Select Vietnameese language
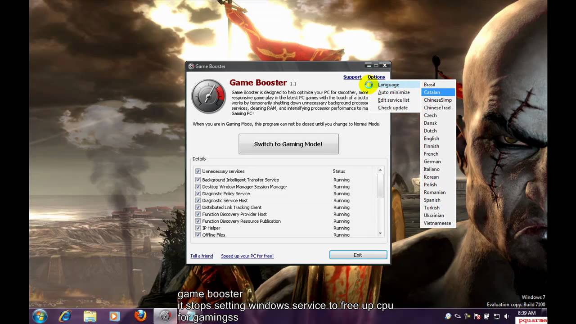 [x=438, y=223]
